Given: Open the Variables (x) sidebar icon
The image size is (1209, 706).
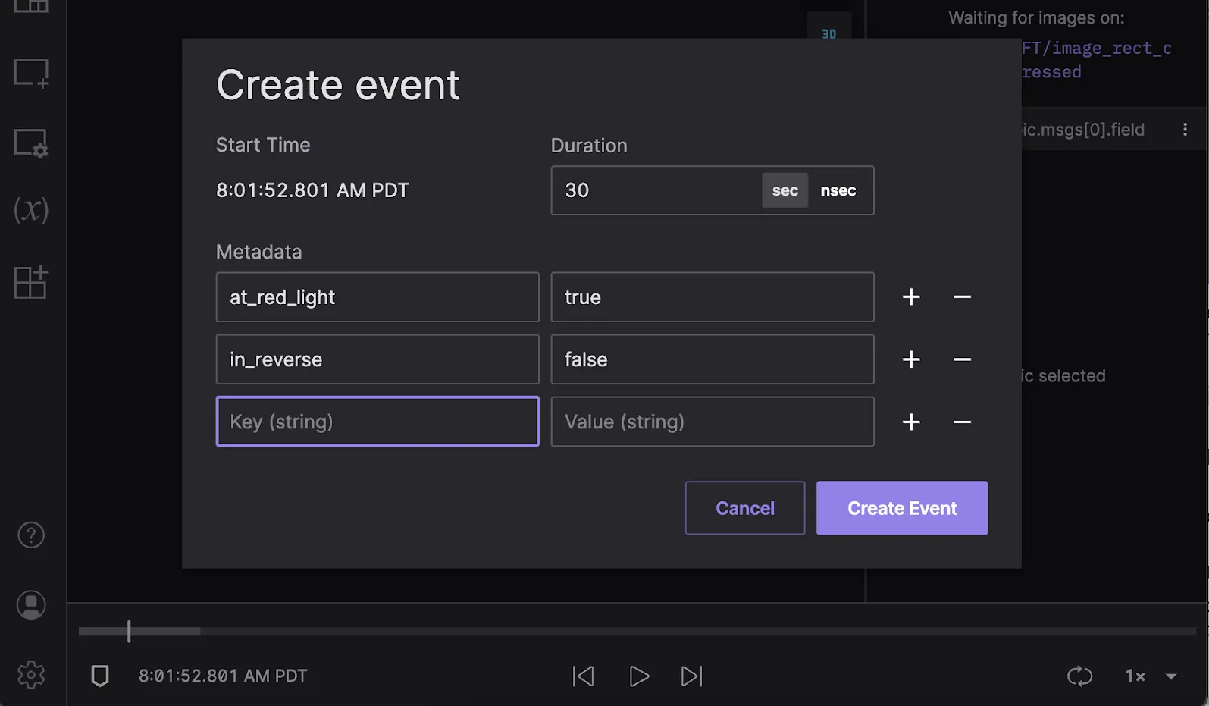Looking at the screenshot, I should [31, 210].
